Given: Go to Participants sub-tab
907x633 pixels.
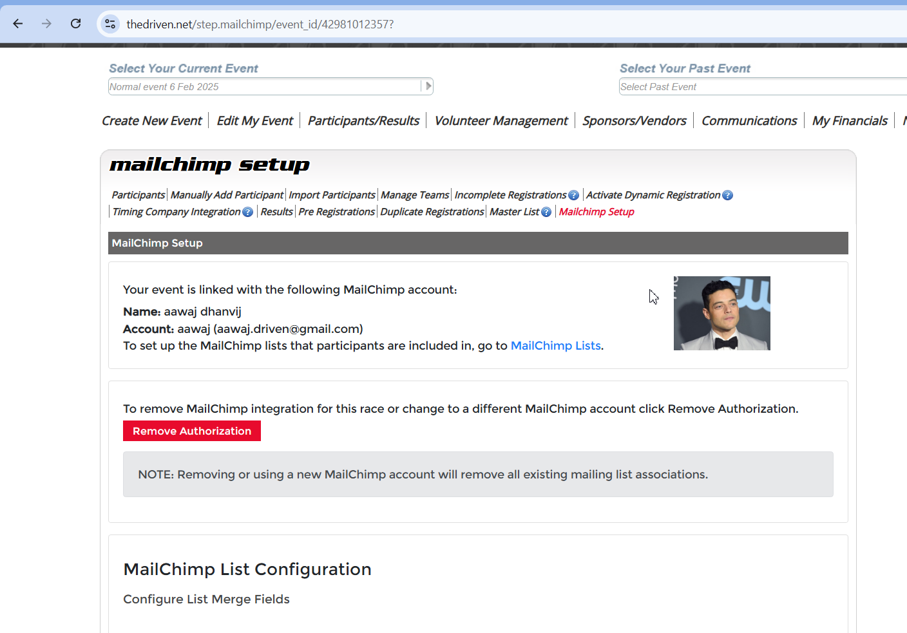Looking at the screenshot, I should pyautogui.click(x=138, y=195).
